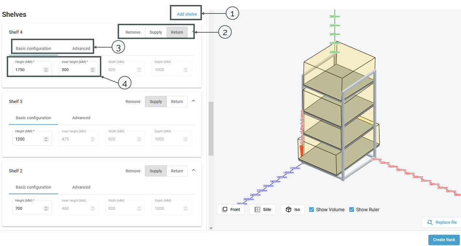Click Shelf 3 Height spinner arrows
Screen dimensions: 461x246
pyautogui.click(x=46, y=139)
